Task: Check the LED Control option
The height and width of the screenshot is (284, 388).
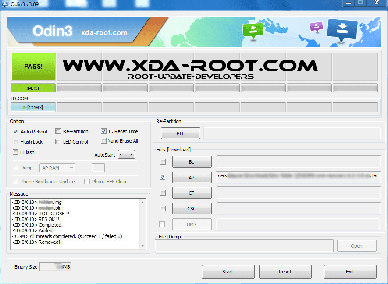Action: tap(58, 142)
